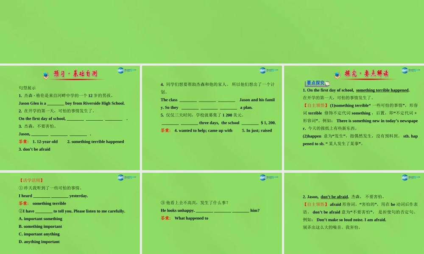Click the underlined phrase don't be afraid

tap(334, 196)
